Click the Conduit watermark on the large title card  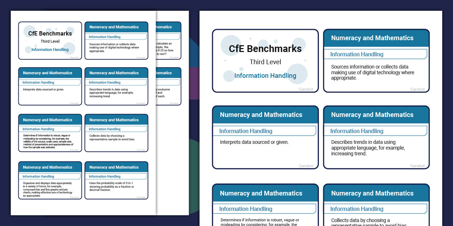(306, 89)
